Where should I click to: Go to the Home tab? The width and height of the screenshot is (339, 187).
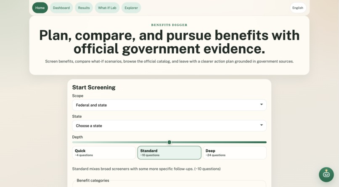tap(40, 8)
